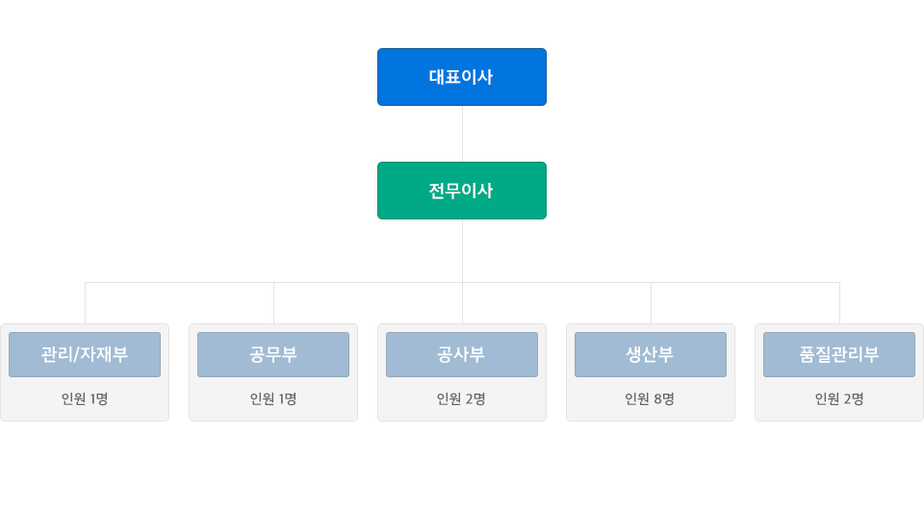Click gray card background beside 인원 8명

pos(705,399)
